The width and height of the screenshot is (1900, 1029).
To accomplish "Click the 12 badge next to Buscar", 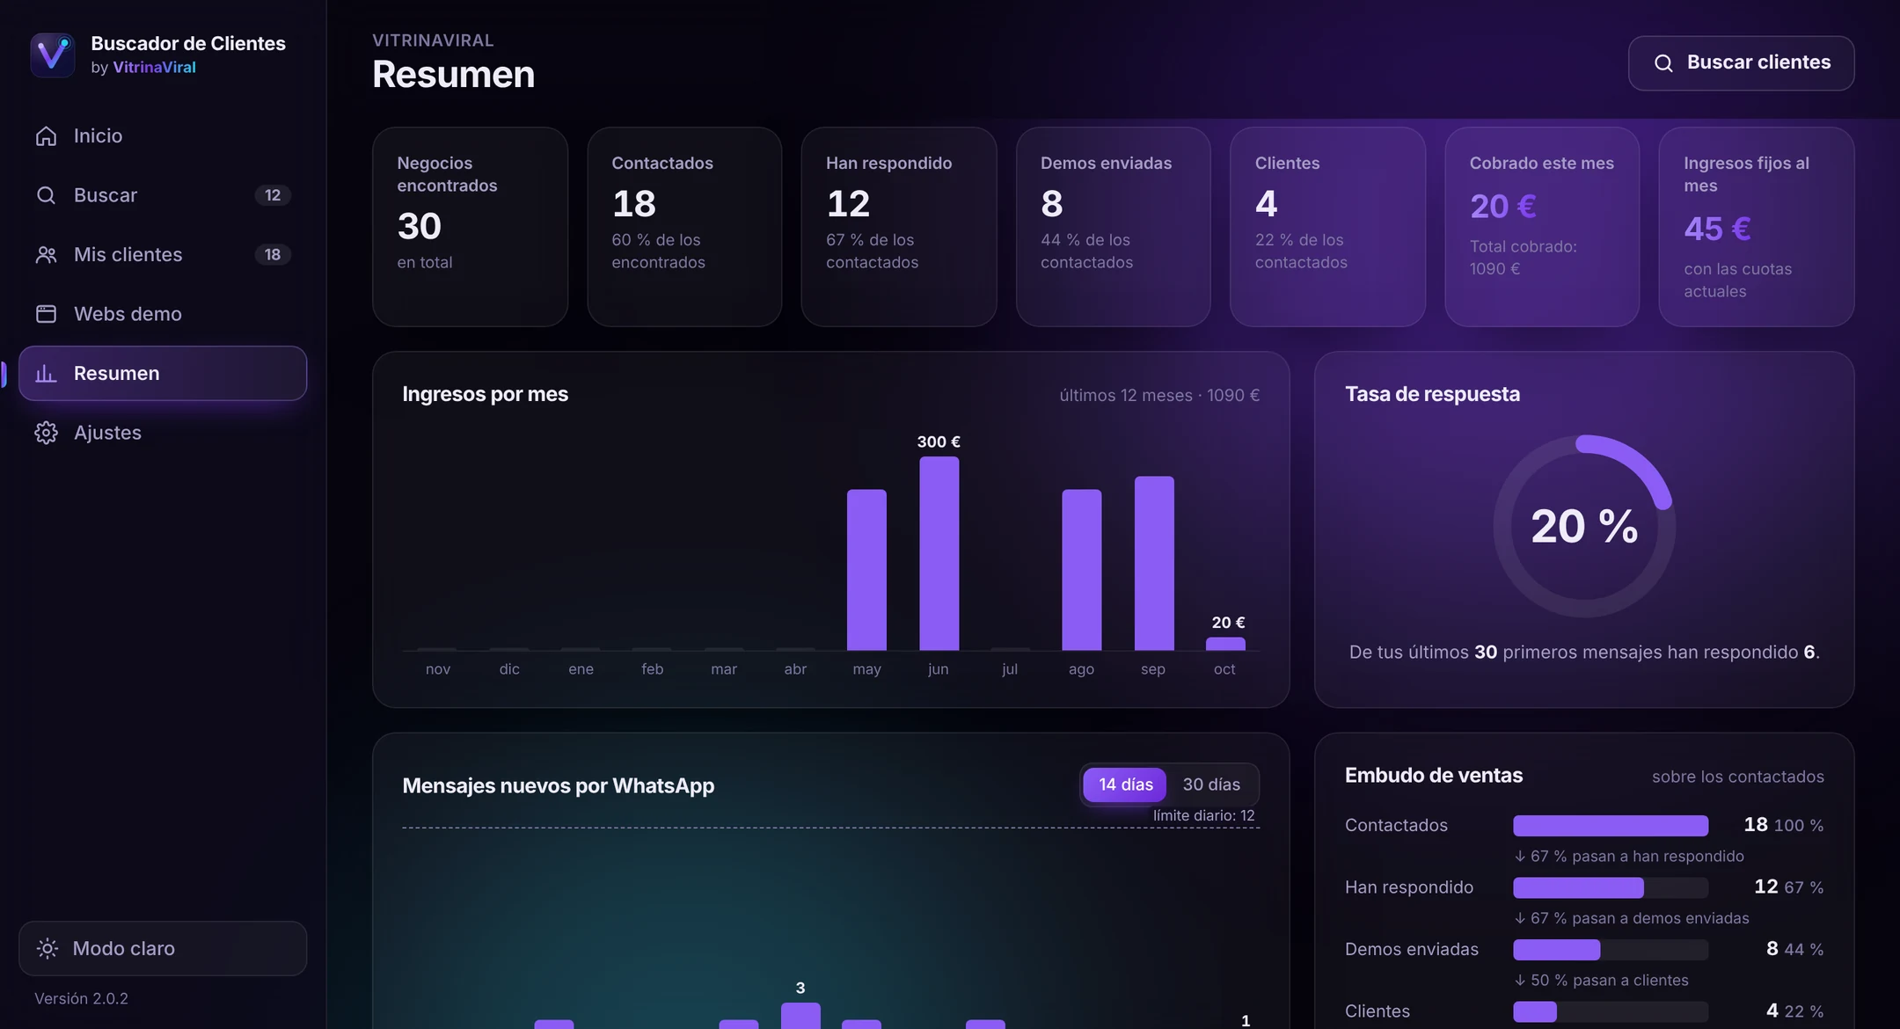I will (x=273, y=195).
